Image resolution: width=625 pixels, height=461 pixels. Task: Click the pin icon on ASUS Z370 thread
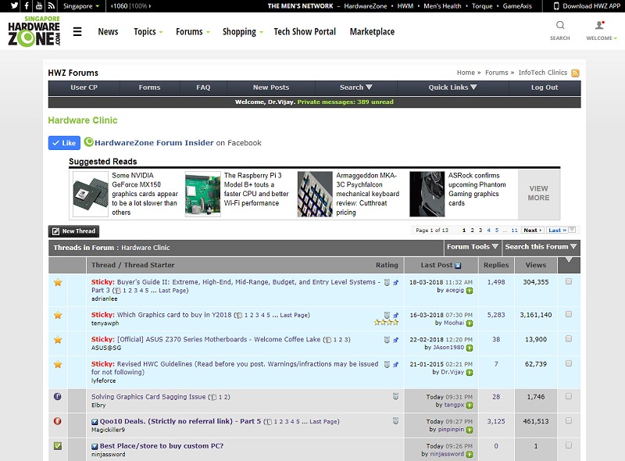click(x=396, y=340)
